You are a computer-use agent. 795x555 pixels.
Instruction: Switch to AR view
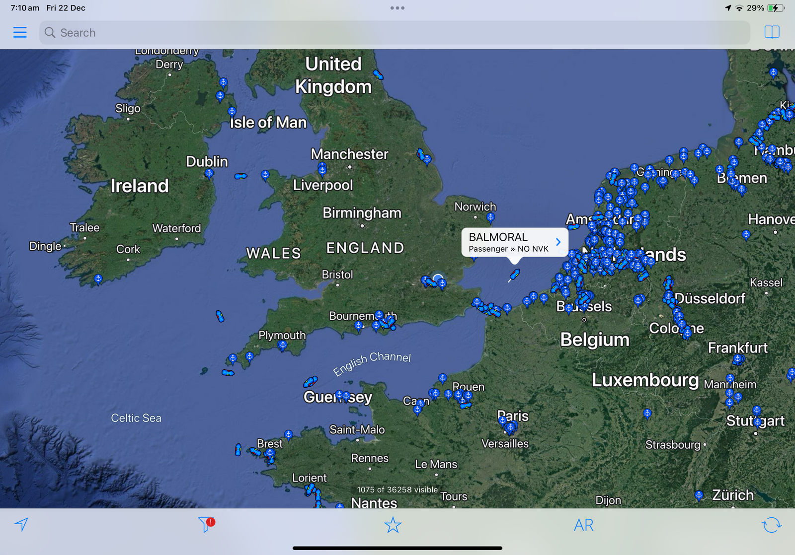point(583,525)
